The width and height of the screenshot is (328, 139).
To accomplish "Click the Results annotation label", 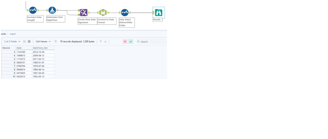I will 158,20.
